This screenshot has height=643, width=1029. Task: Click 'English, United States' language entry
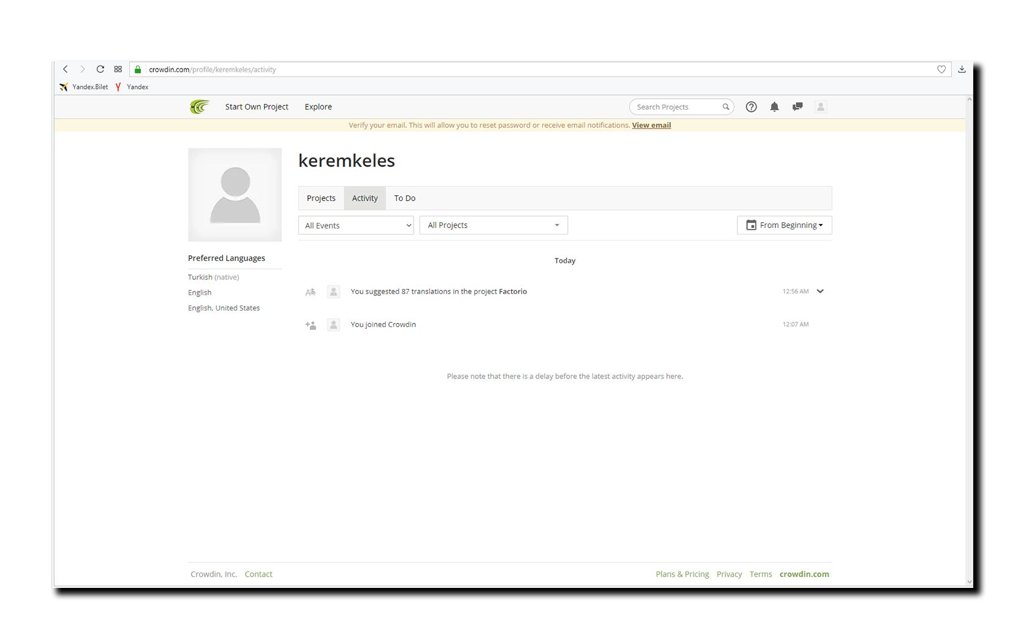tap(224, 308)
